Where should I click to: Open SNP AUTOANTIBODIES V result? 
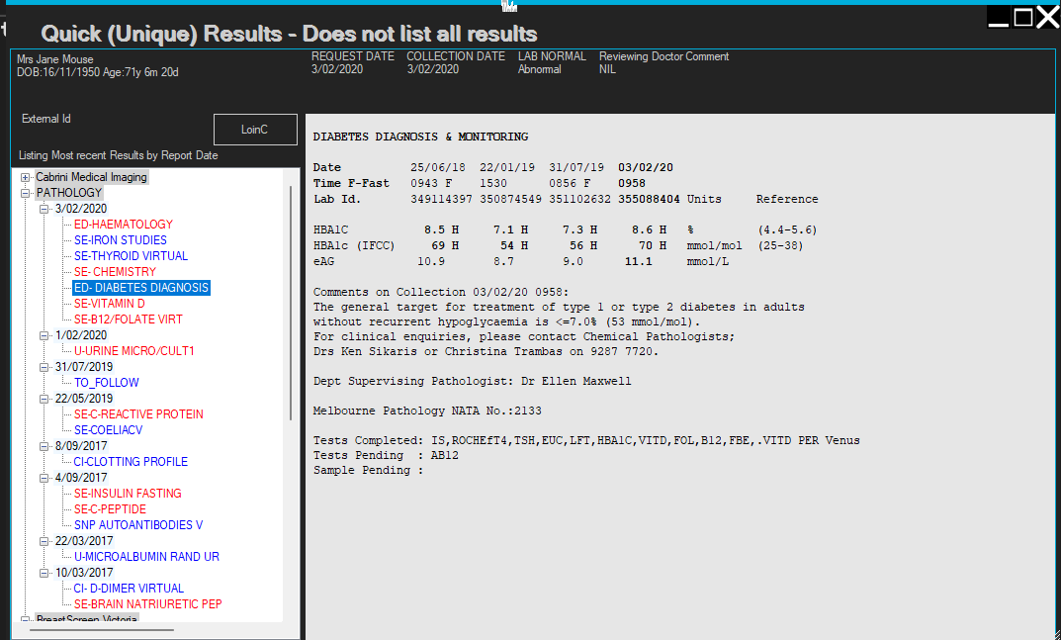[138, 525]
